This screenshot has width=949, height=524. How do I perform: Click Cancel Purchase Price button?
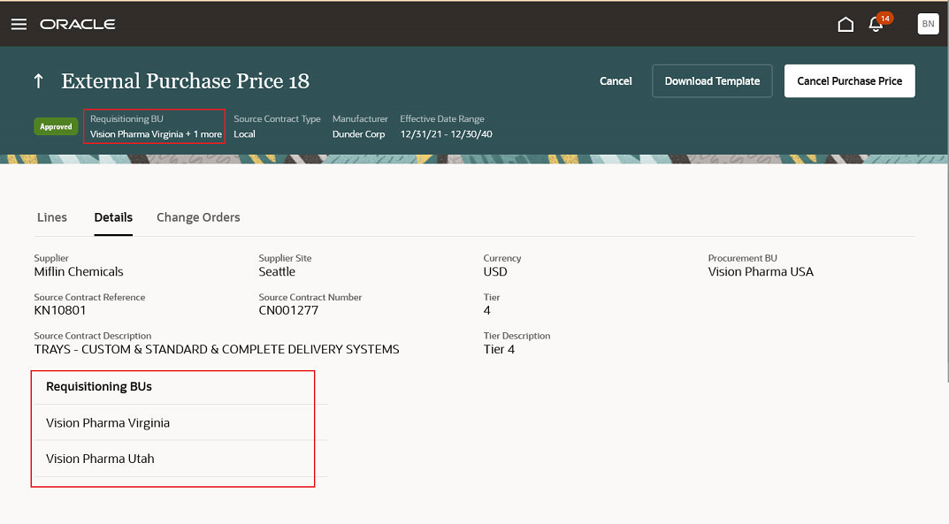coord(849,81)
